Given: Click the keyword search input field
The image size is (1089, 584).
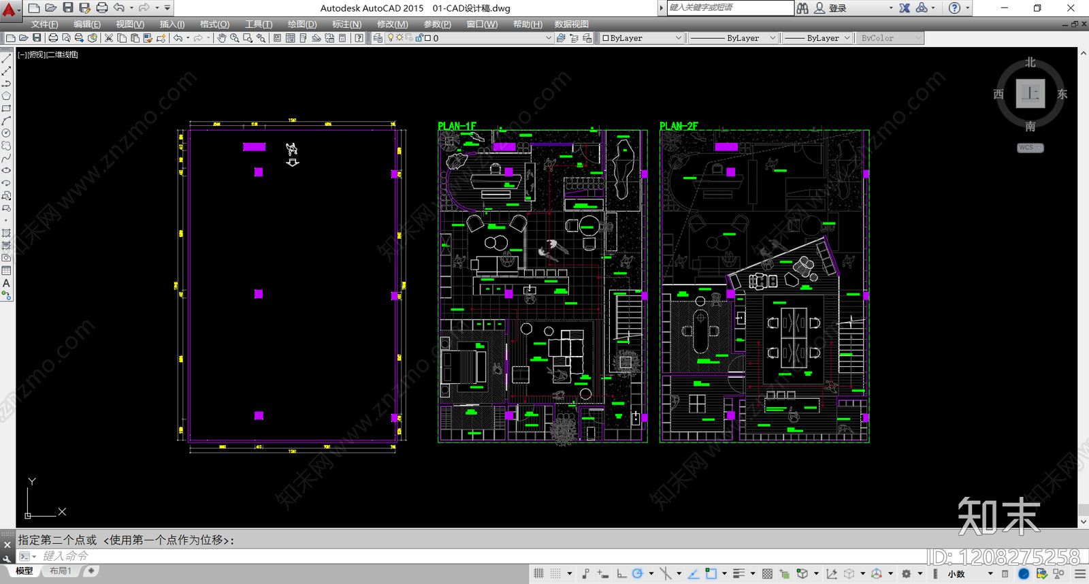Looking at the screenshot, I should coord(730,7).
